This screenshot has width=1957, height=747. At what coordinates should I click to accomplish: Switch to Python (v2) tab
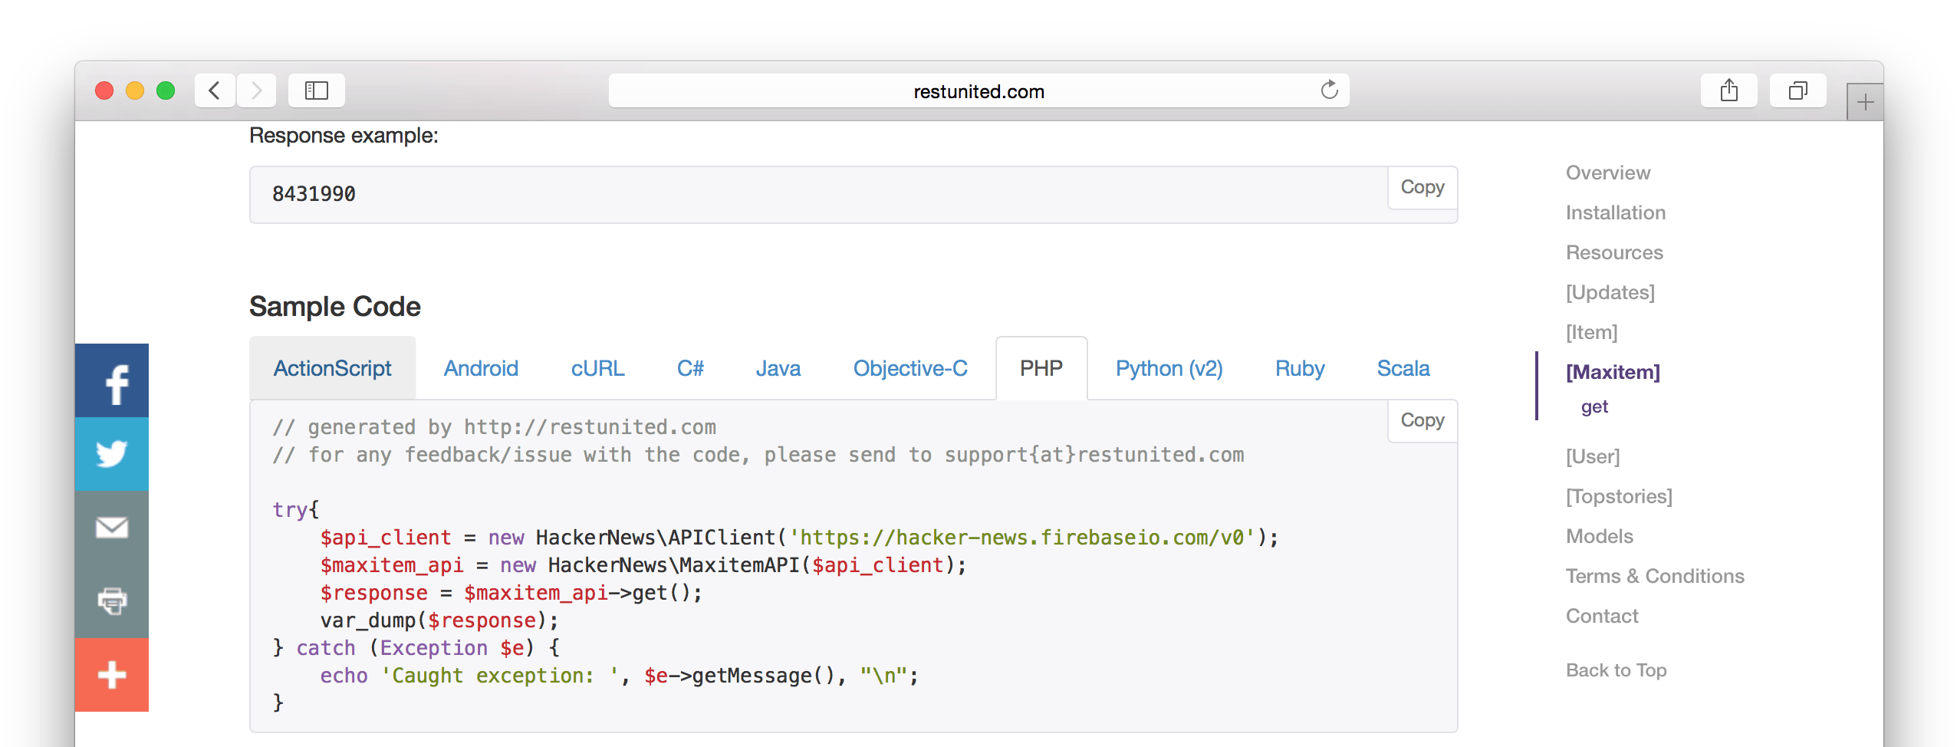click(x=1169, y=368)
